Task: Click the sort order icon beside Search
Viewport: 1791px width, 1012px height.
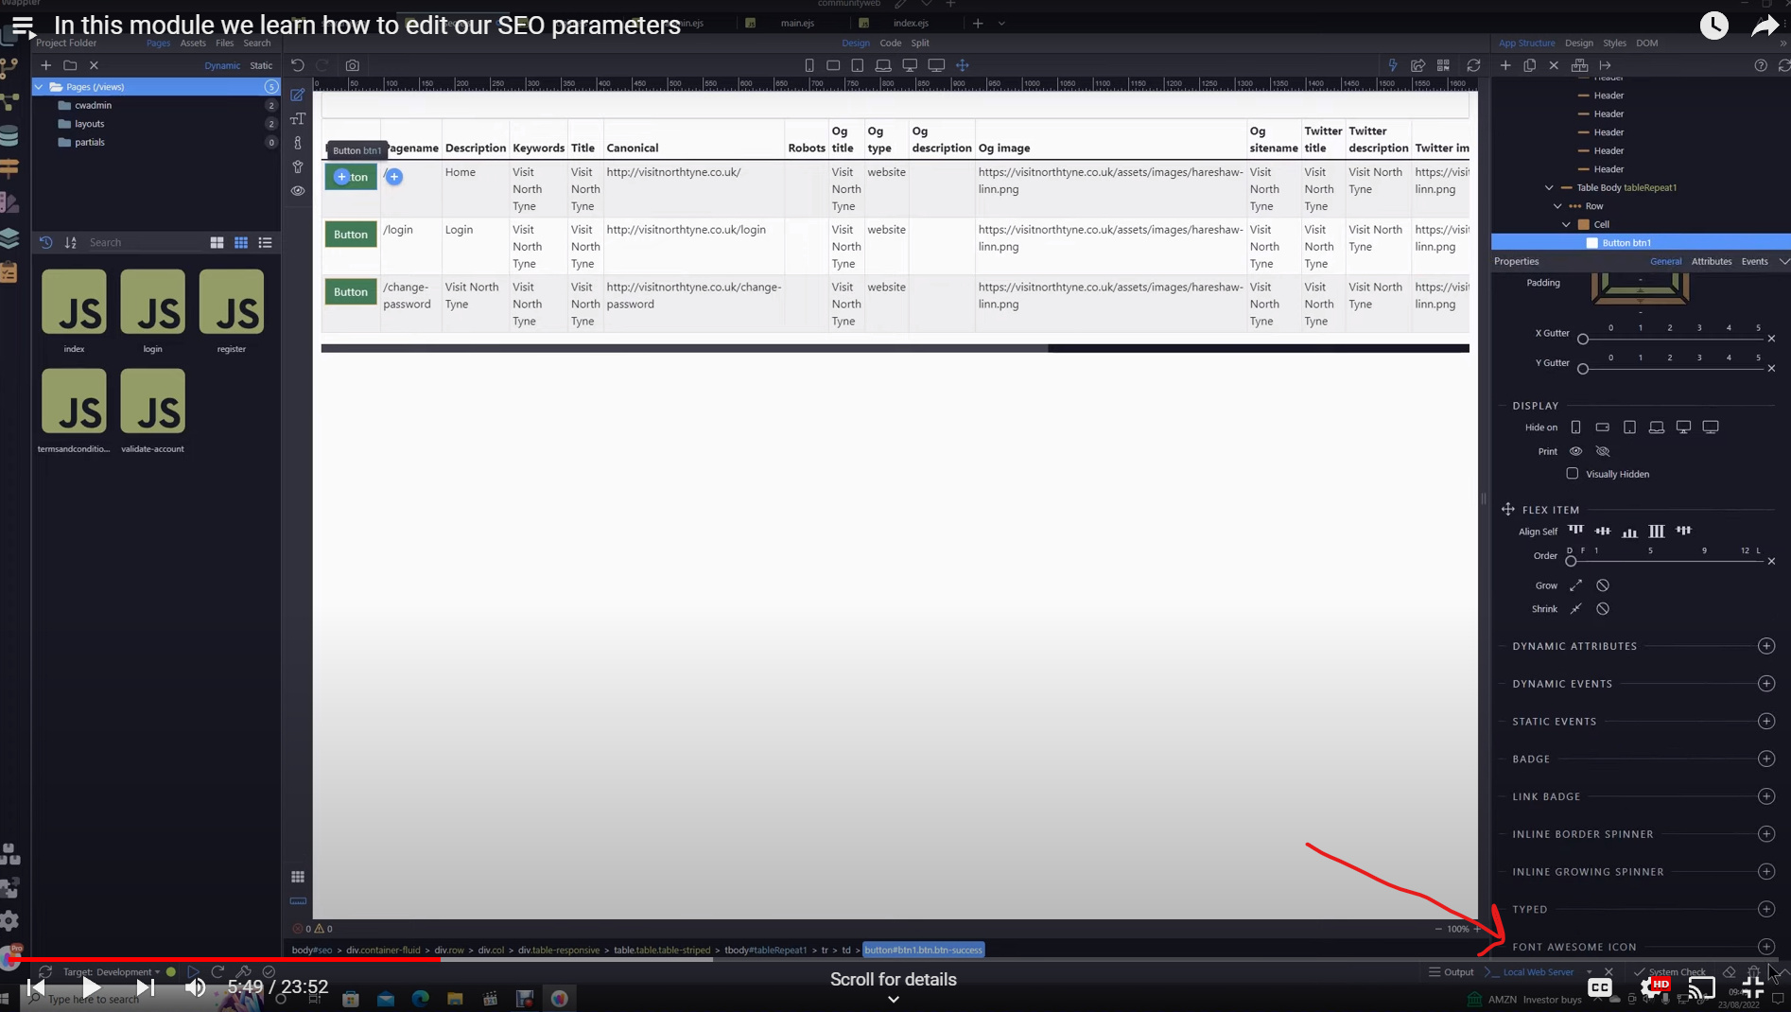Action: 70,243
